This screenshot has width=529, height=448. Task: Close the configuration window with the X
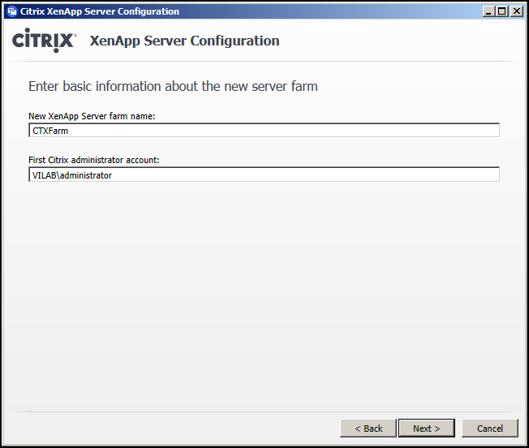point(517,11)
